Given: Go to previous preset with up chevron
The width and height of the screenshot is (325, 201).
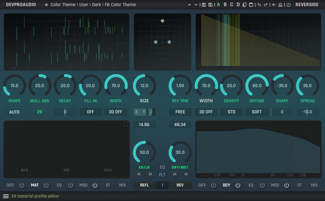Looking at the screenshot, I should (x=189, y=5).
